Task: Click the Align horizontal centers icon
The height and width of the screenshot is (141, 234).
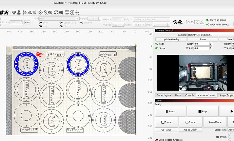Action: click(56, 13)
